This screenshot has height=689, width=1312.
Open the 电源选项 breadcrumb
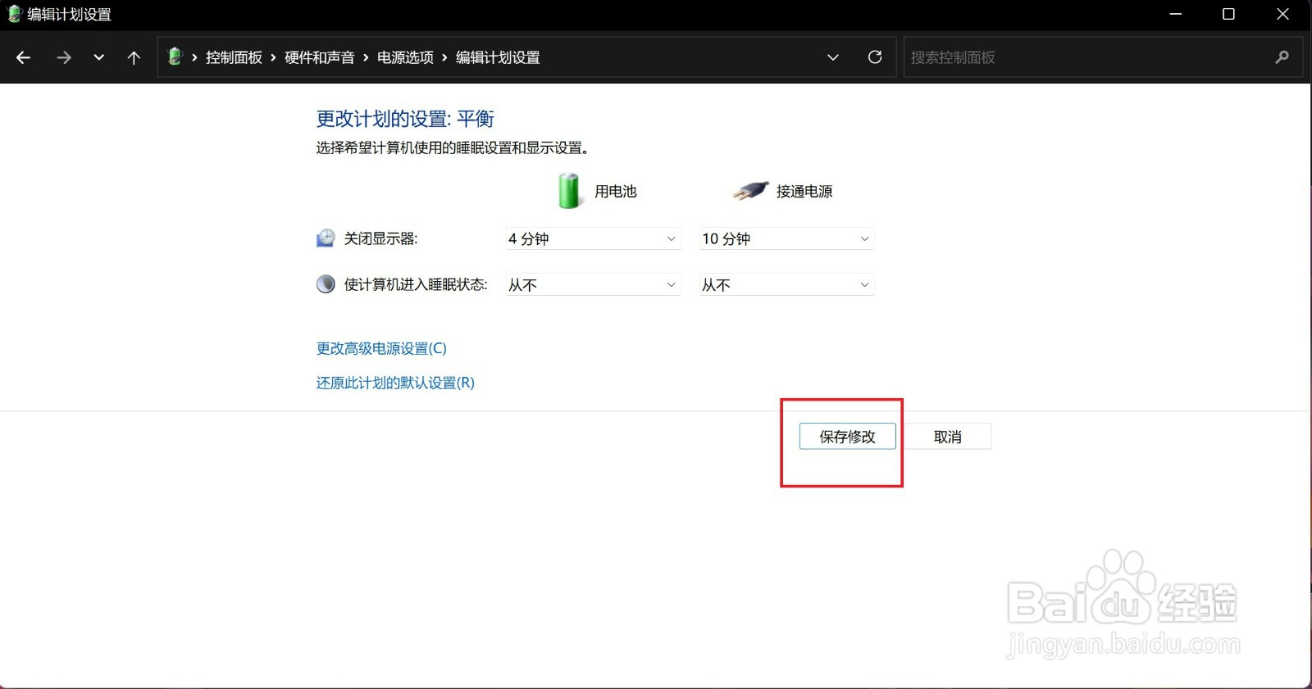[405, 57]
